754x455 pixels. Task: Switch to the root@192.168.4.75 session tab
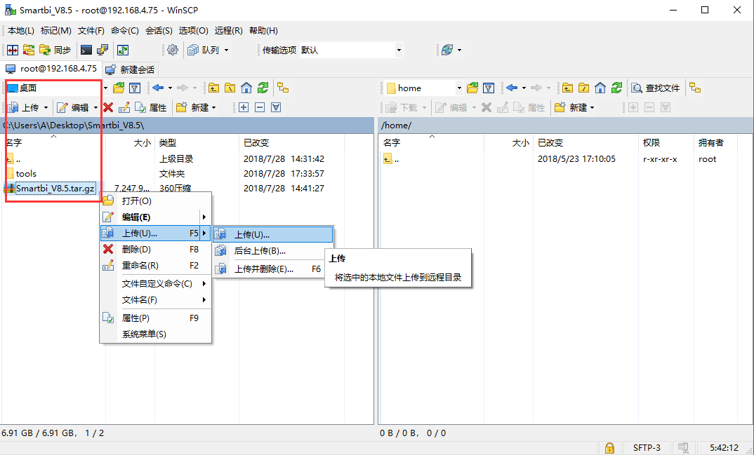pyautogui.click(x=51, y=69)
